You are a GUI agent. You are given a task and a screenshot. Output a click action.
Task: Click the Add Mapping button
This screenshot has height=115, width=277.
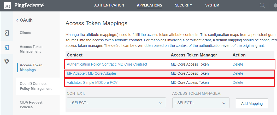click(x=252, y=103)
